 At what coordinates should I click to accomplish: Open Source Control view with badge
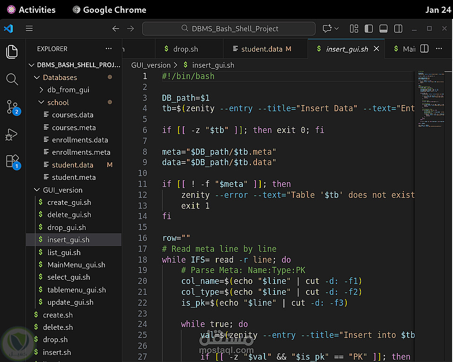click(x=12, y=107)
